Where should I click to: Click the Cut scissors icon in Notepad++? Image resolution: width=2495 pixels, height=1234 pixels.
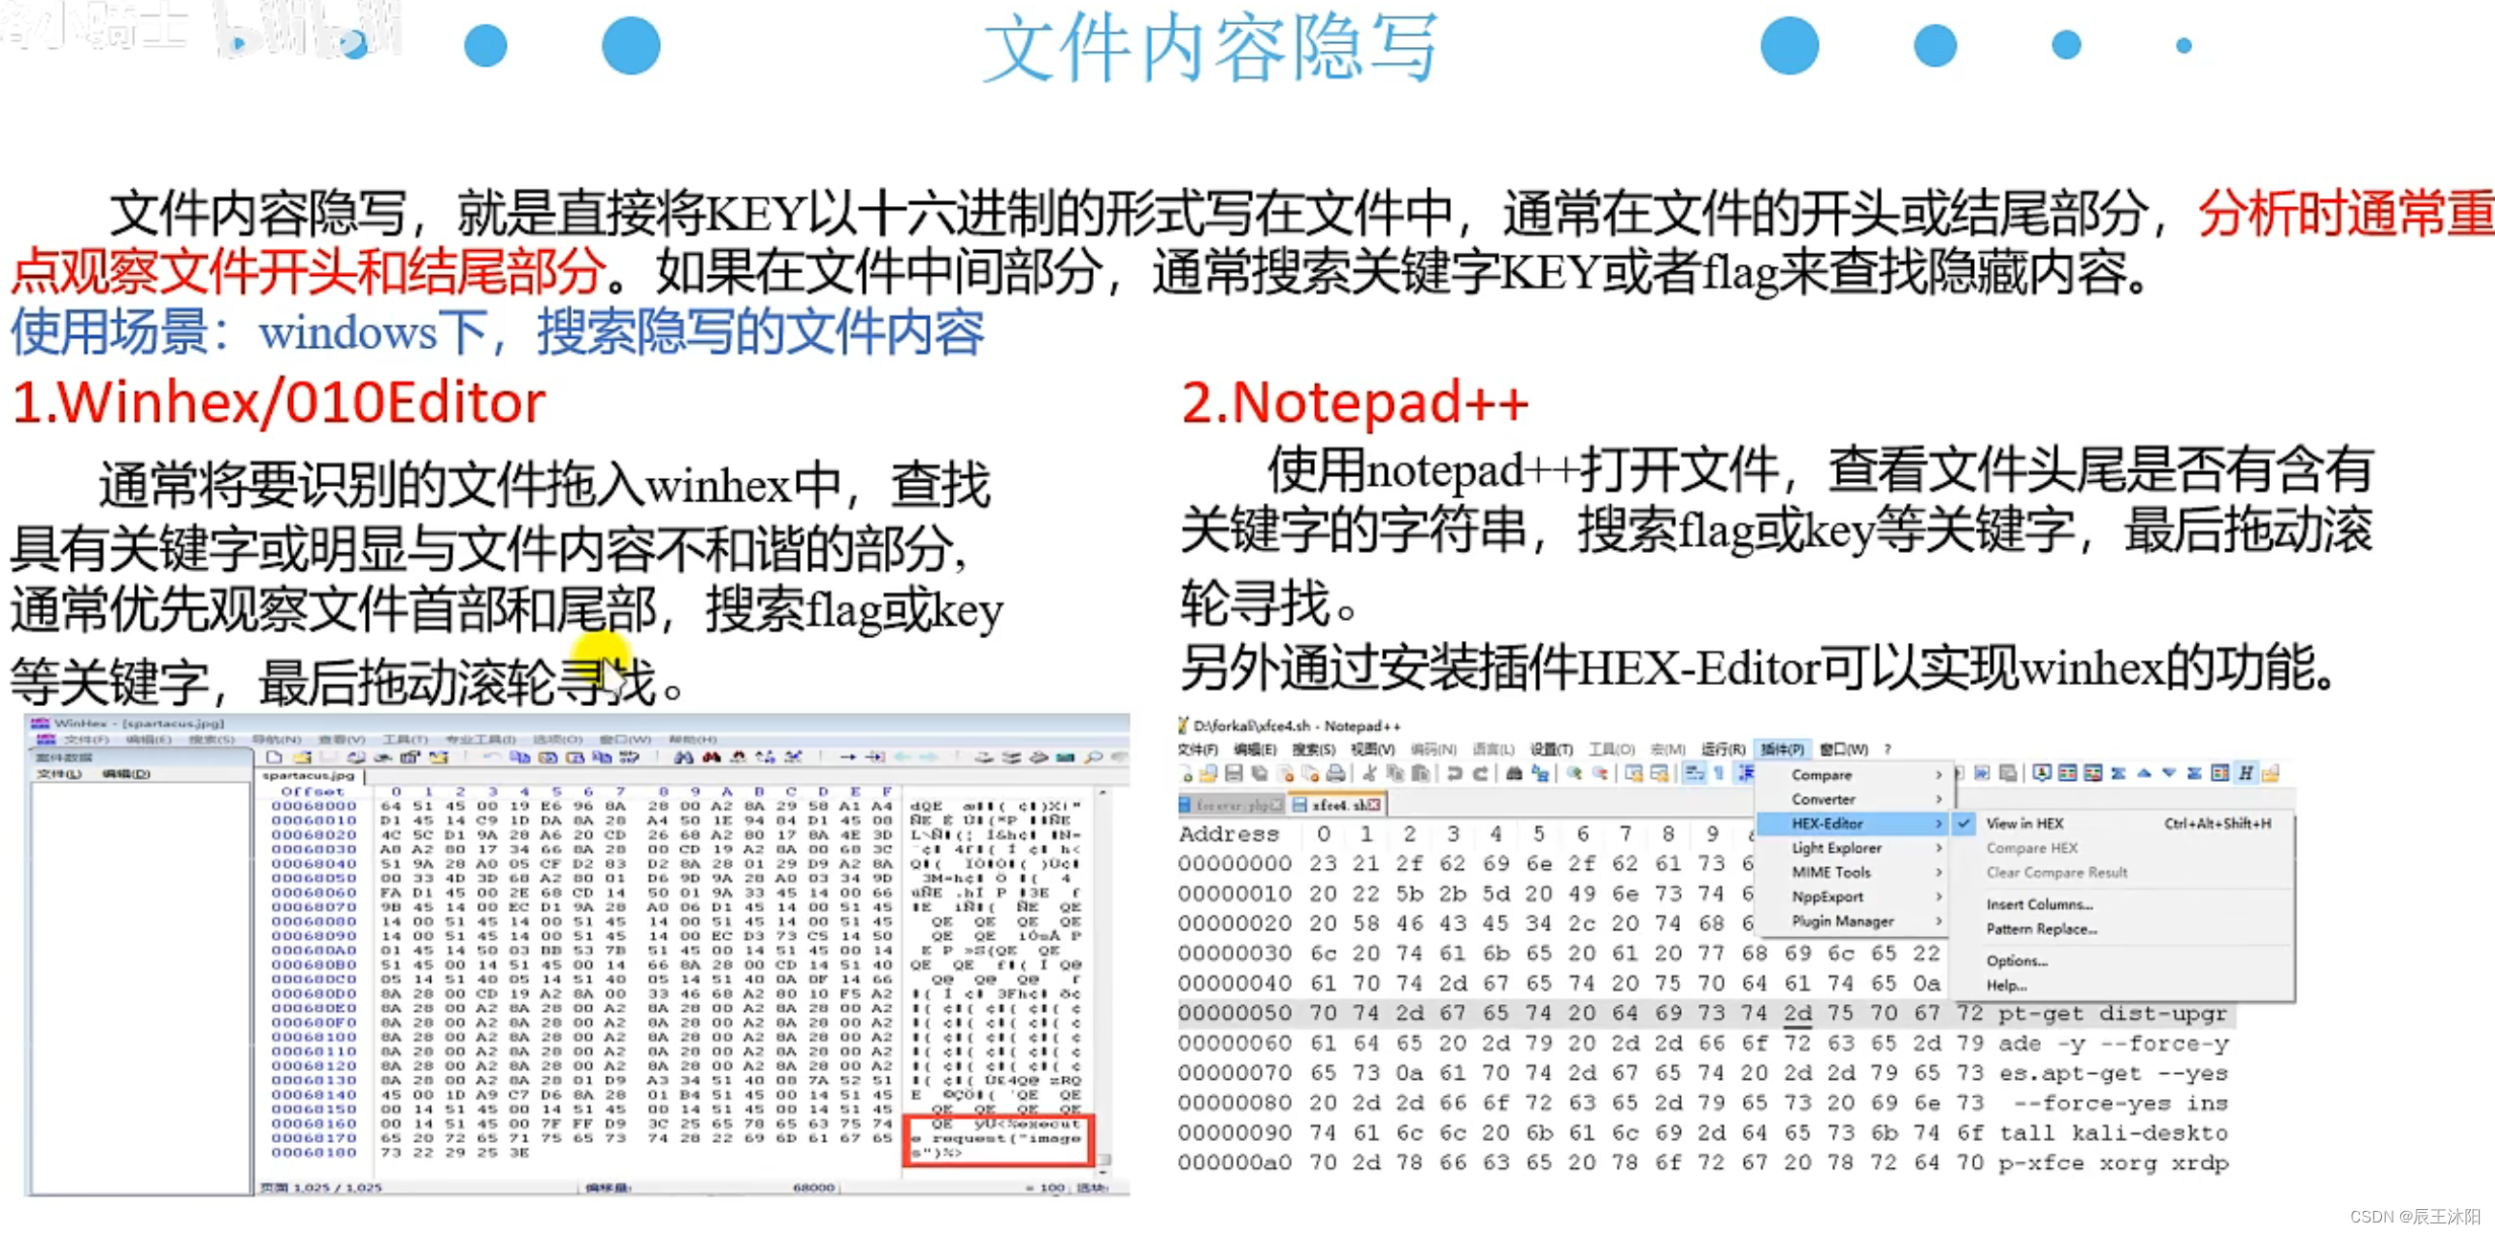click(1370, 774)
